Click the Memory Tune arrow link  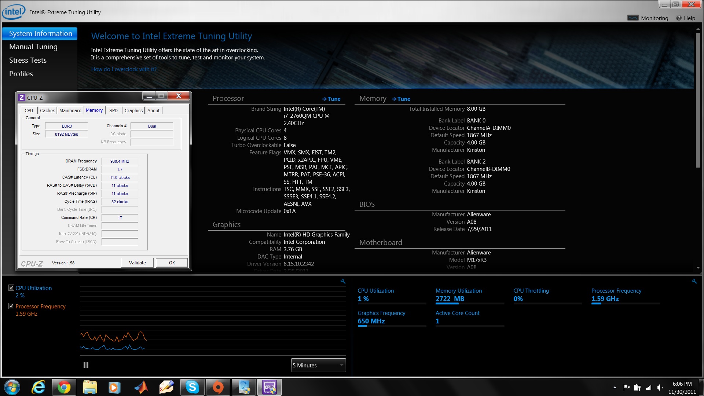click(401, 99)
